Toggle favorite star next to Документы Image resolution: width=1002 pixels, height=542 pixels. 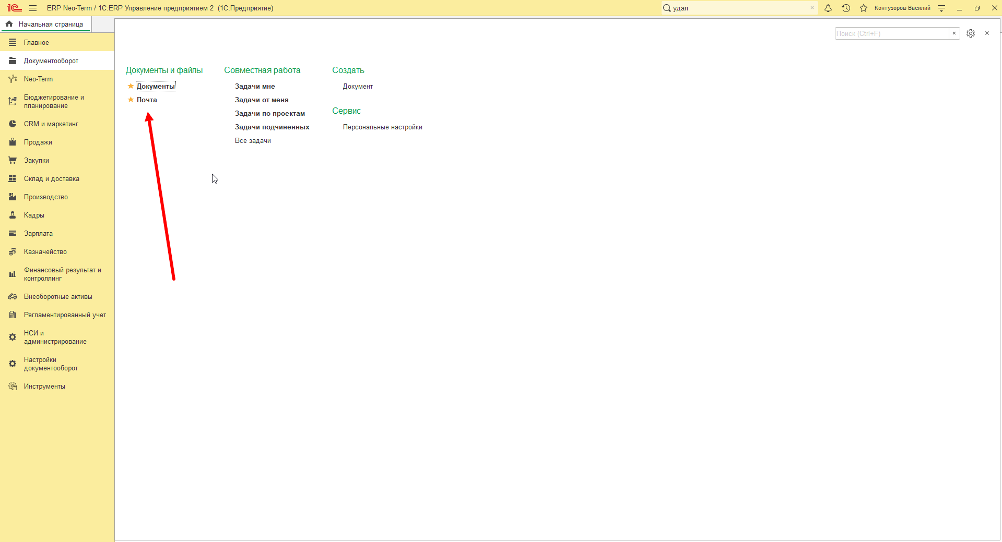pyautogui.click(x=131, y=86)
